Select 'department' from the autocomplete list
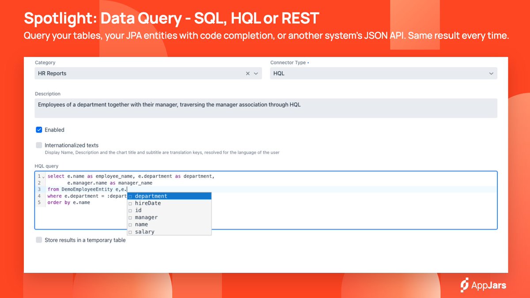The height and width of the screenshot is (298, 530). click(169, 196)
